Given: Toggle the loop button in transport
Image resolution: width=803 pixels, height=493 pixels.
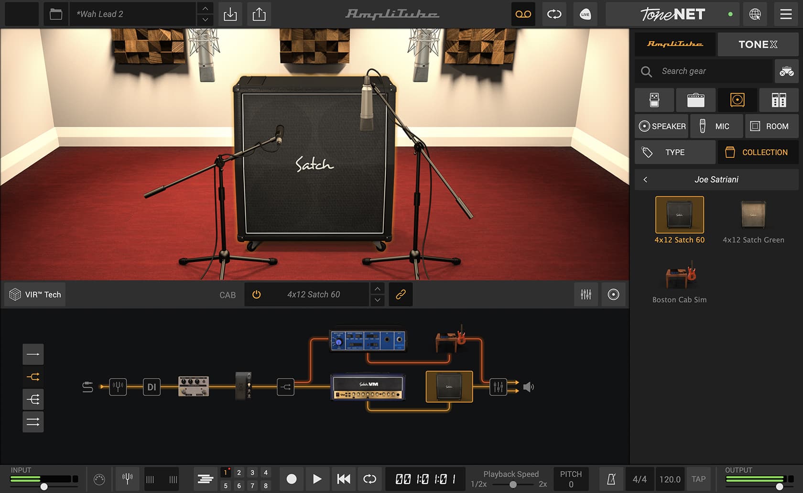Looking at the screenshot, I should tap(369, 479).
